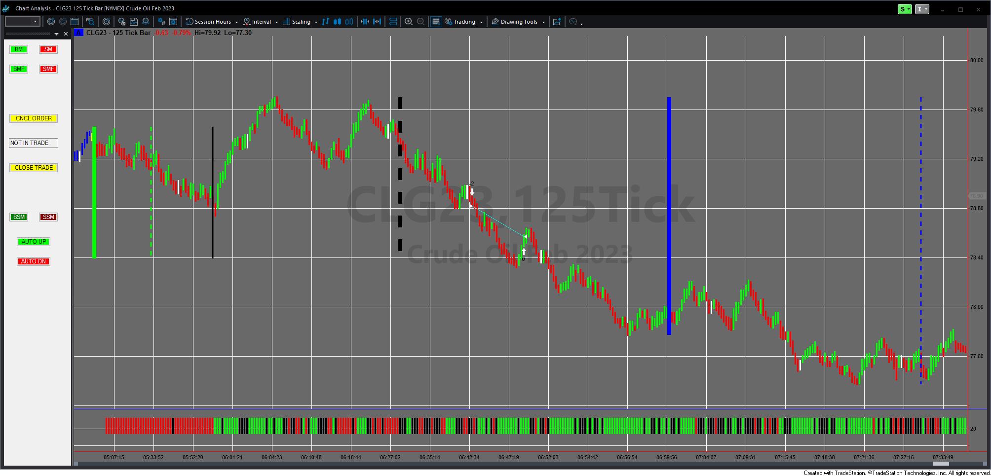The height and width of the screenshot is (476, 991).
Task: Click the bar chart style icon
Action: 325,22
